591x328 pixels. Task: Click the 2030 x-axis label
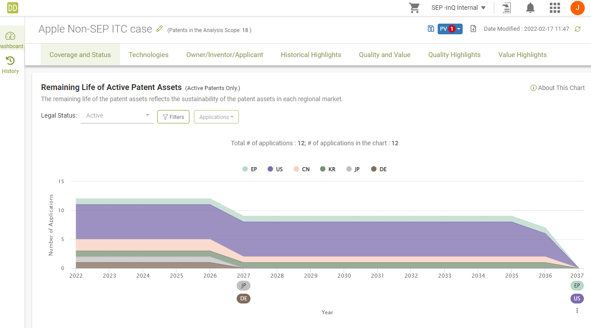coord(344,275)
